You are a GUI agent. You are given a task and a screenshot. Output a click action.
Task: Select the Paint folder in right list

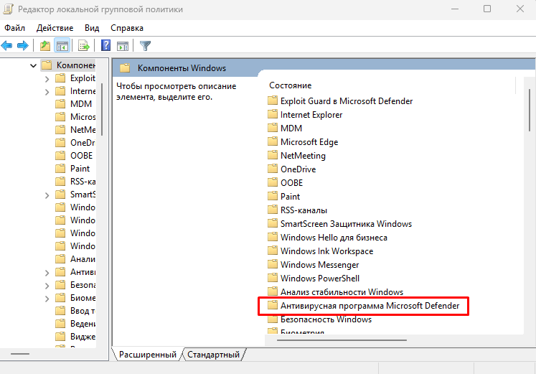point(283,197)
